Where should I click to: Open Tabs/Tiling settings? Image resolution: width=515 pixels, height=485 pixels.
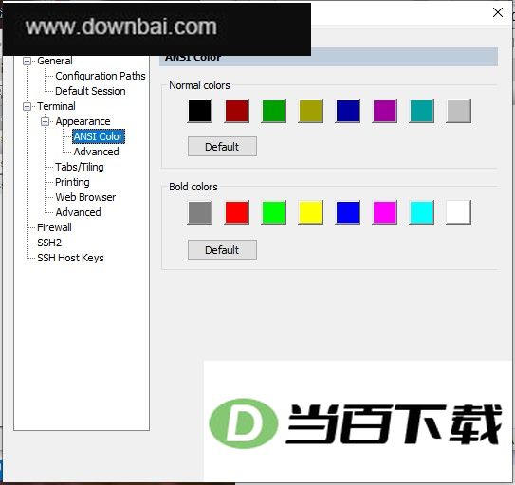coord(79,167)
